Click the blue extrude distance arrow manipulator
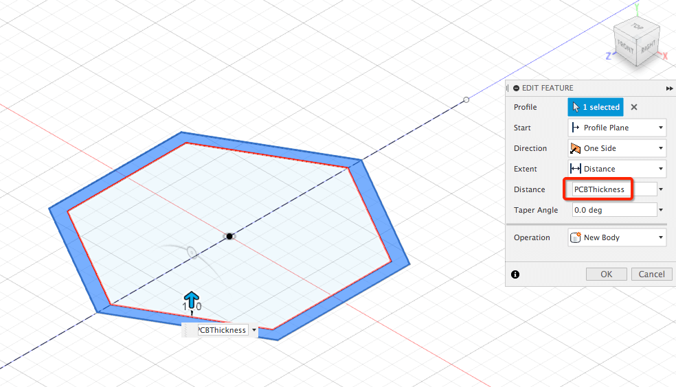Image resolution: width=676 pixels, height=387 pixels. [x=191, y=299]
